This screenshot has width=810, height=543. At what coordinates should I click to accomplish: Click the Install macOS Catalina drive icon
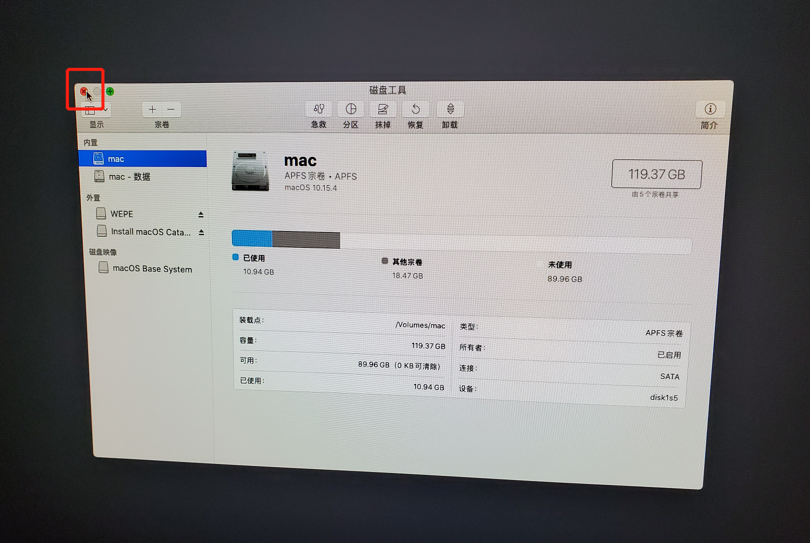(x=102, y=231)
